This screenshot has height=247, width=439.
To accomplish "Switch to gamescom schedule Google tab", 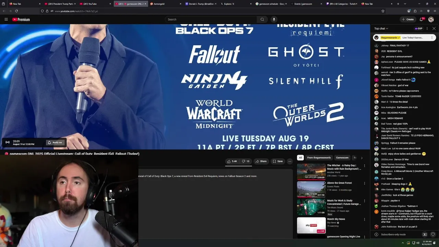I will tap(271, 4).
